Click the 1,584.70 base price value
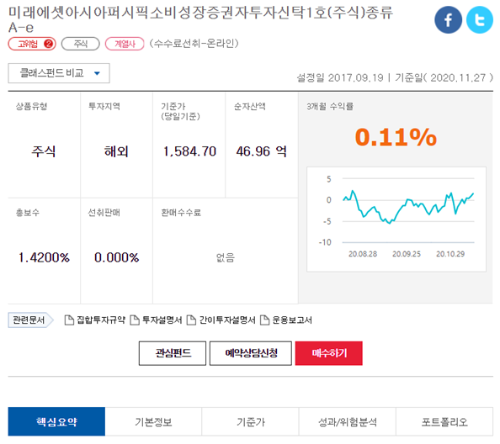 189,151
